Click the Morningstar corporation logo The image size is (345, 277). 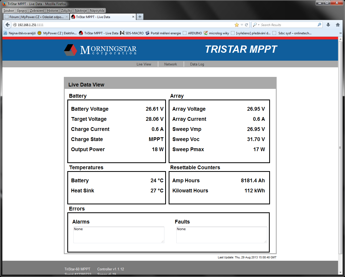(x=100, y=50)
